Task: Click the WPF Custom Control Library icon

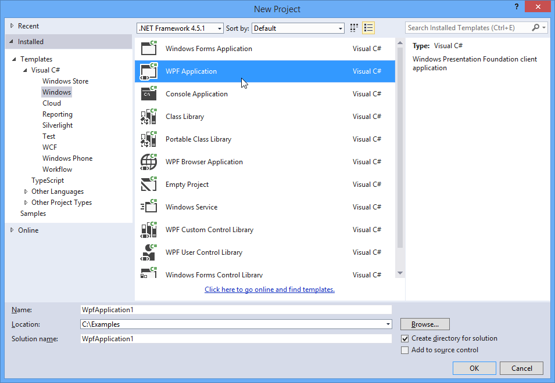Action: 148,229
